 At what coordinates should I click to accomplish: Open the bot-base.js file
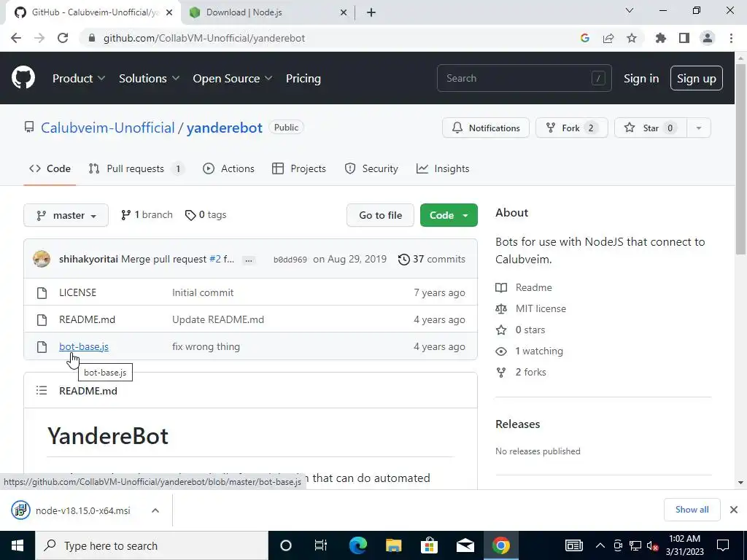point(84,346)
